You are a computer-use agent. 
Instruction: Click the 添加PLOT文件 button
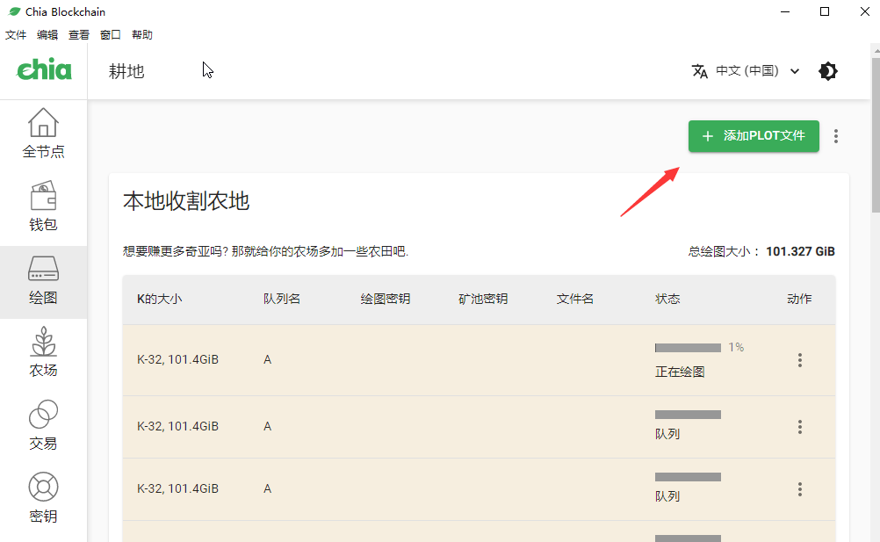[x=754, y=136]
